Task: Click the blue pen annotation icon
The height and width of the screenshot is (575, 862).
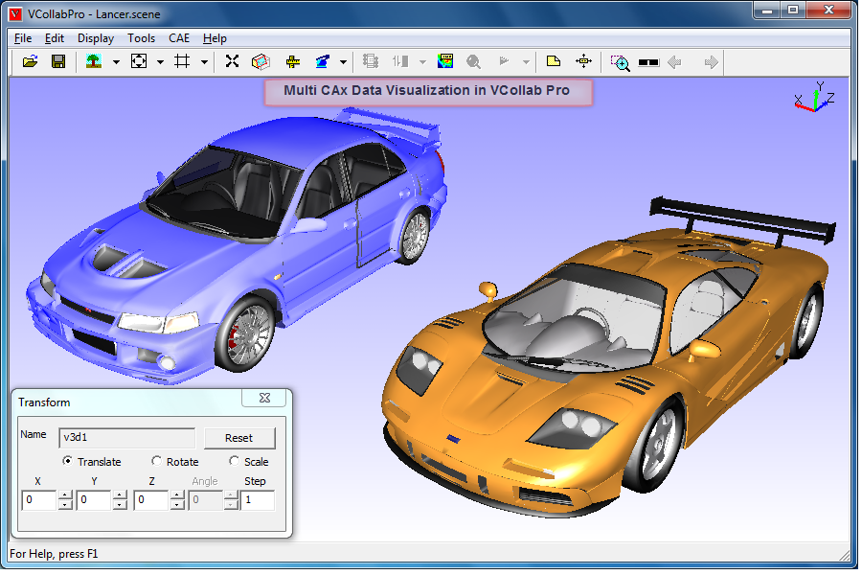Action: [322, 61]
